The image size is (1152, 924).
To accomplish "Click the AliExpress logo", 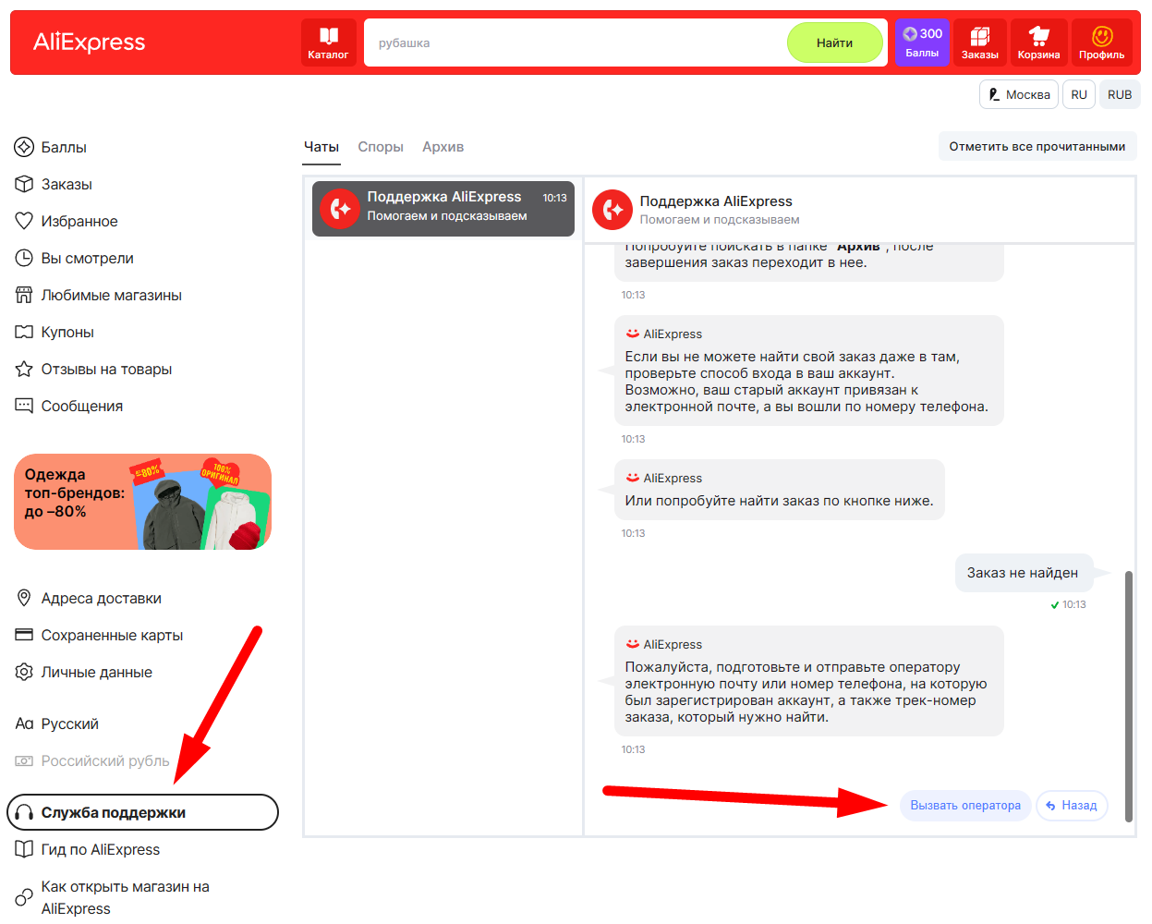I will click(x=90, y=43).
